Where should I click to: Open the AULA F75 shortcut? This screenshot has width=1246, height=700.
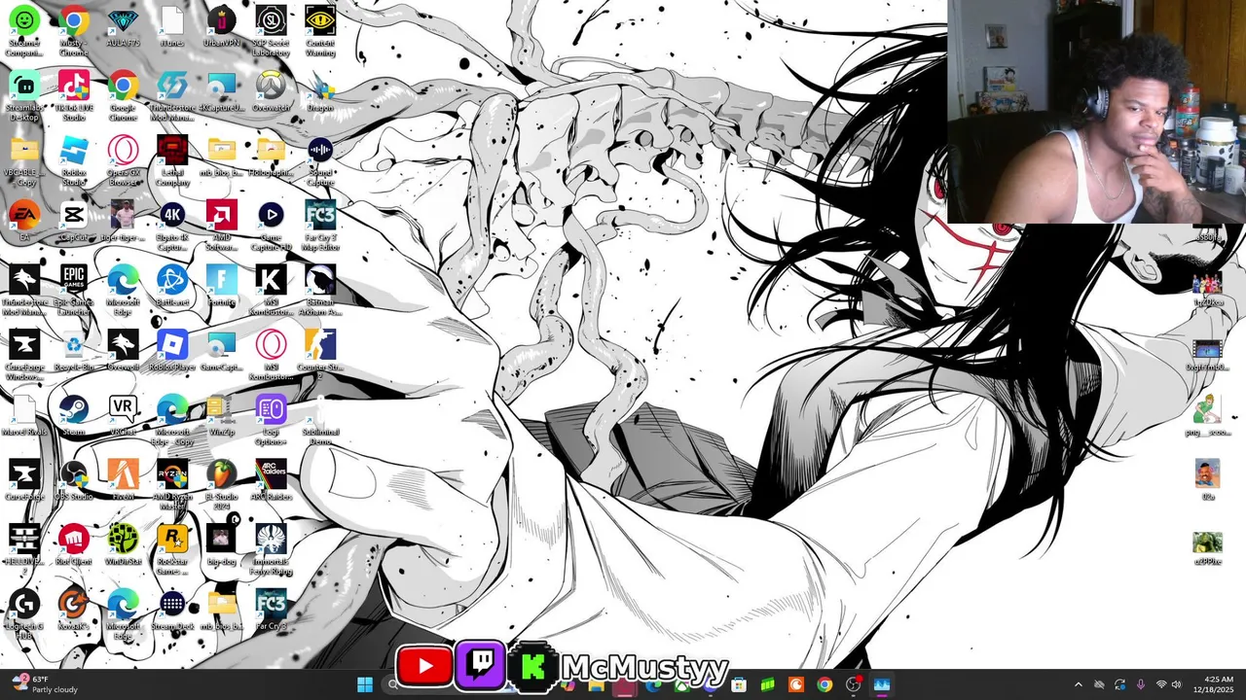coord(123,27)
